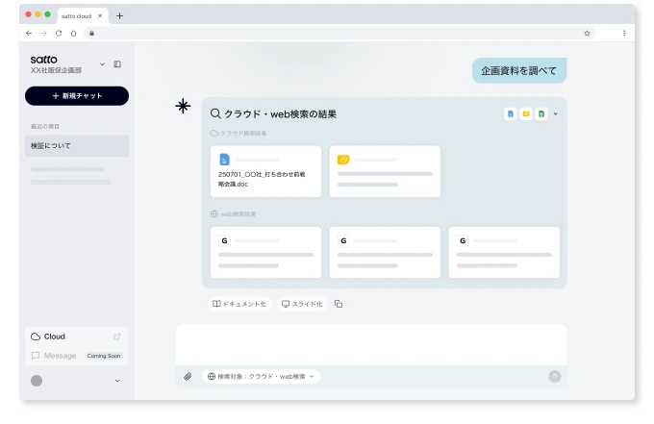Image resolution: width=654 pixels, height=424 pixels.
Task: Bookmark page with the star icon
Action: (587, 34)
